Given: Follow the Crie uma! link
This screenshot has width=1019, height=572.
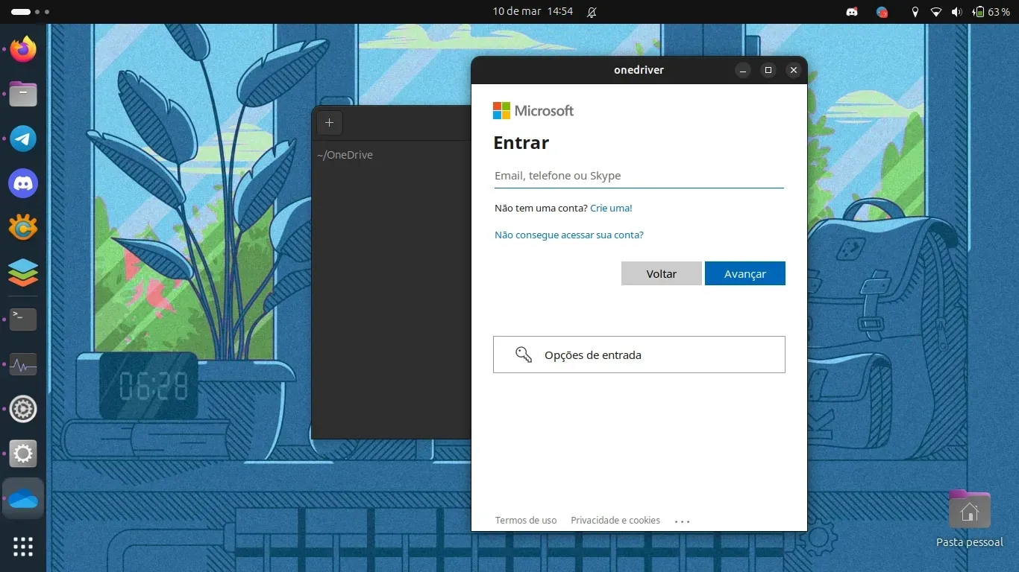Looking at the screenshot, I should coord(611,209).
